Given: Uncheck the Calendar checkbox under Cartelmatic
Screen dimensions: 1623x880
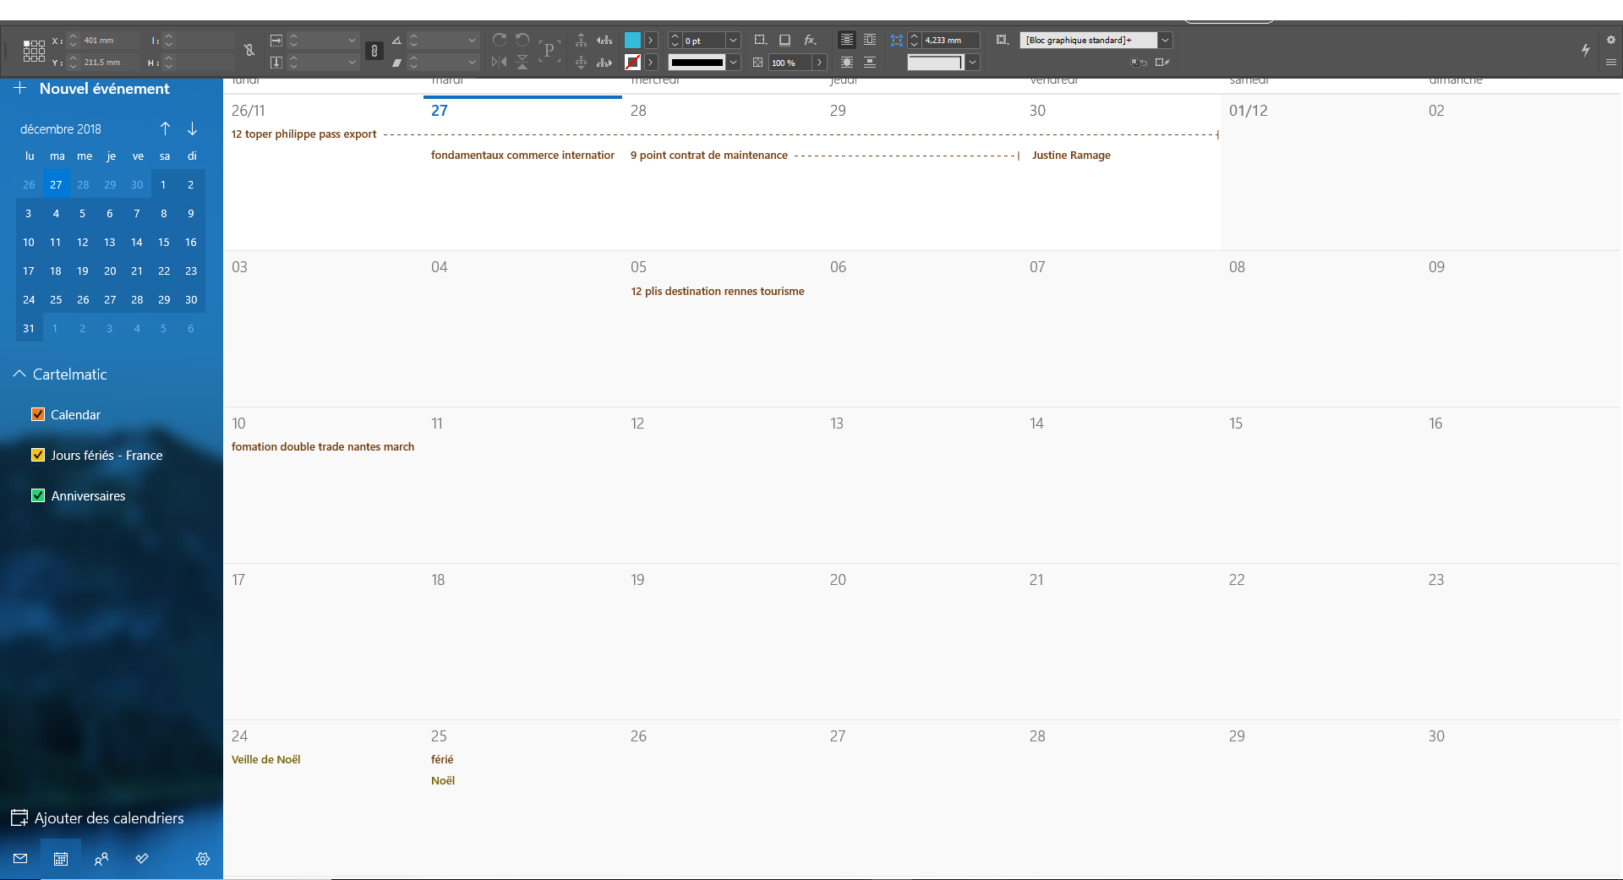Looking at the screenshot, I should click(38, 414).
